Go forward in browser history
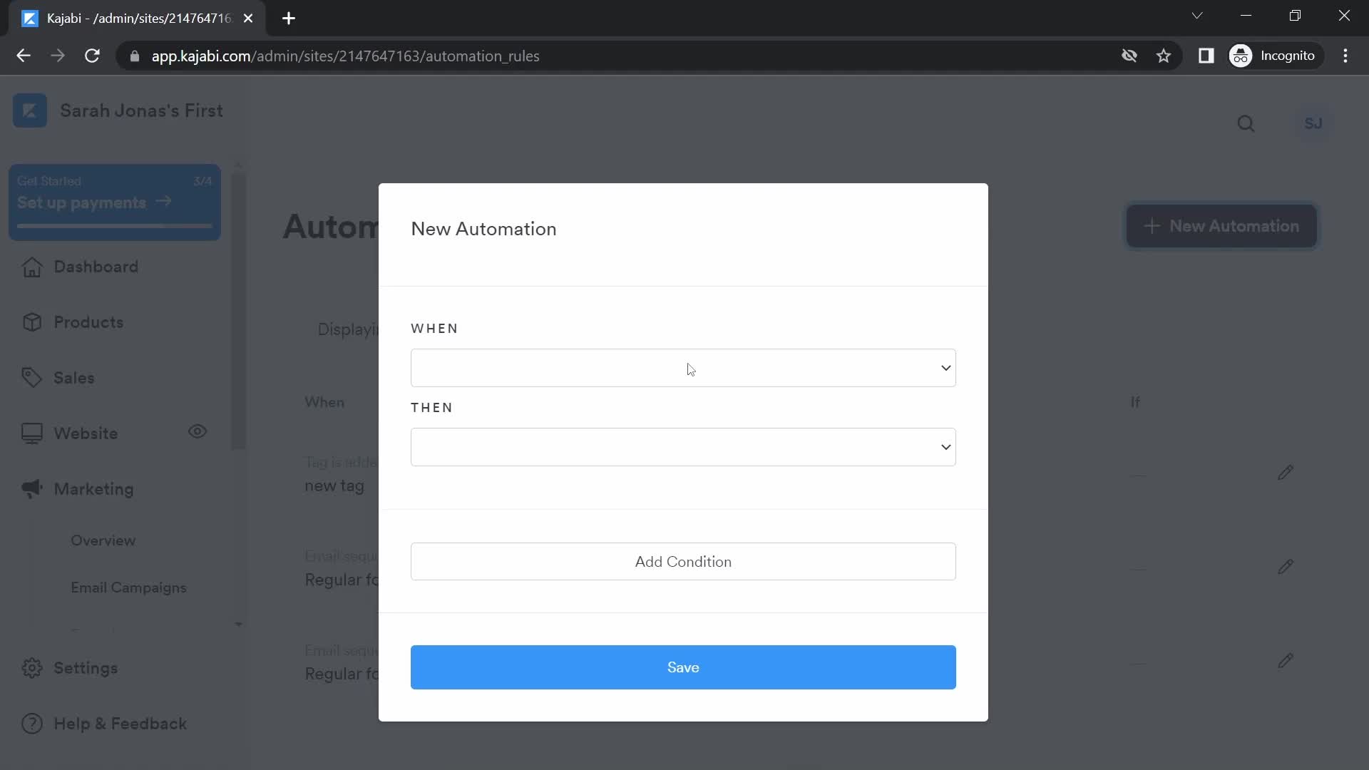 click(58, 56)
